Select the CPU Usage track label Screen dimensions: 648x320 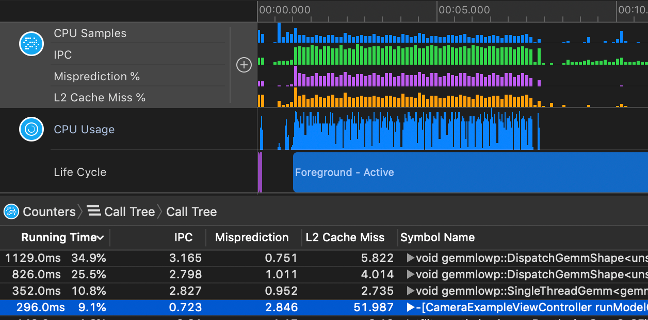click(84, 130)
